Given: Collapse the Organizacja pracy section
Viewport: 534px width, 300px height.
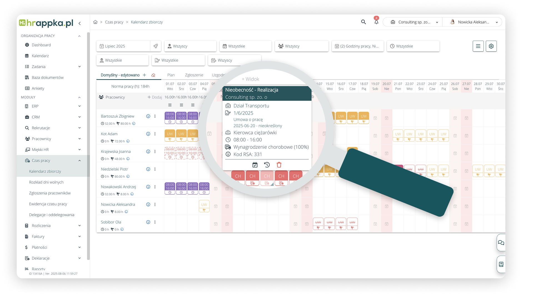Looking at the screenshot, I should point(79,36).
